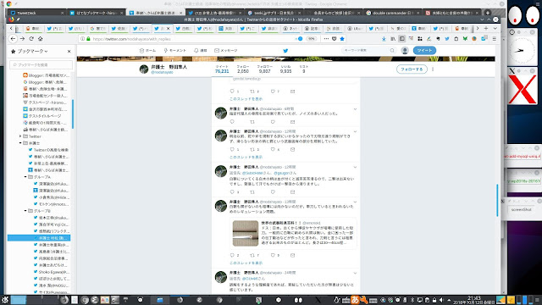Open the ブックマーク sidebar dropdown
The image size is (542, 305).
[32, 51]
